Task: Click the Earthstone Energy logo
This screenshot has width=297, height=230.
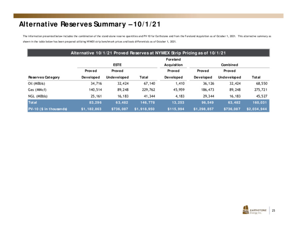Action: click(255, 210)
